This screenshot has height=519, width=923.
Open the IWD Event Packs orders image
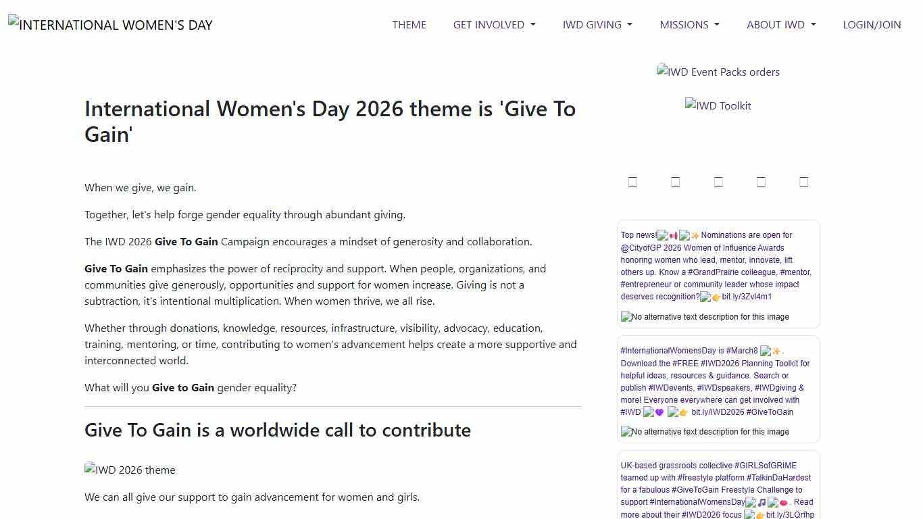pos(718,72)
